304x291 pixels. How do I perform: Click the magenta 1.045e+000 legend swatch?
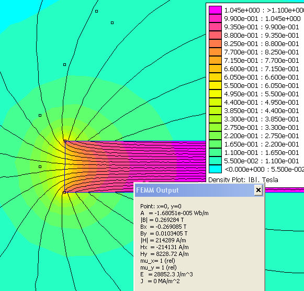click(215, 10)
